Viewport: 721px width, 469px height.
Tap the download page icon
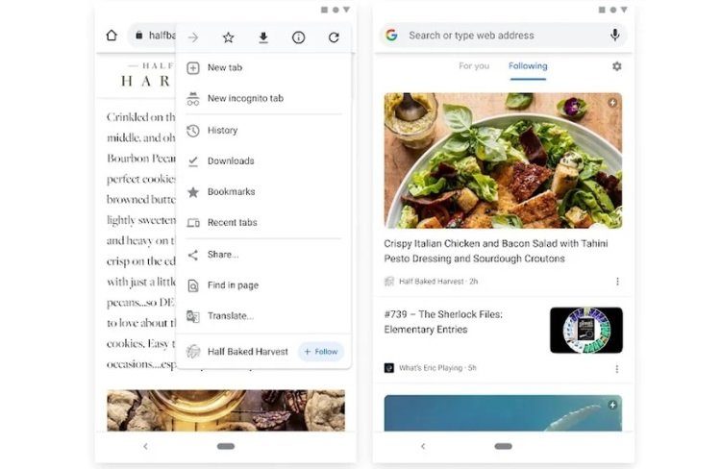(263, 37)
